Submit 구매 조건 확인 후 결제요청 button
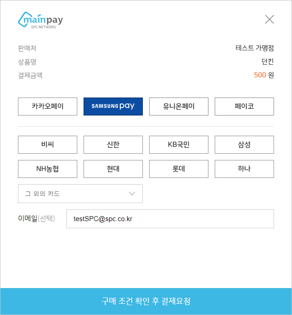 pos(146,302)
